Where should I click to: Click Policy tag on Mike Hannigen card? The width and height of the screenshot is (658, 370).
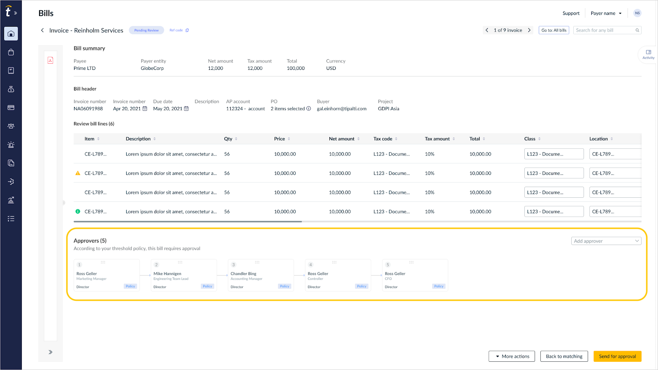point(207,286)
